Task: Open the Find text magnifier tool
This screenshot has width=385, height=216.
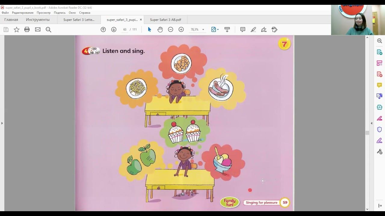Action: (x=48, y=29)
